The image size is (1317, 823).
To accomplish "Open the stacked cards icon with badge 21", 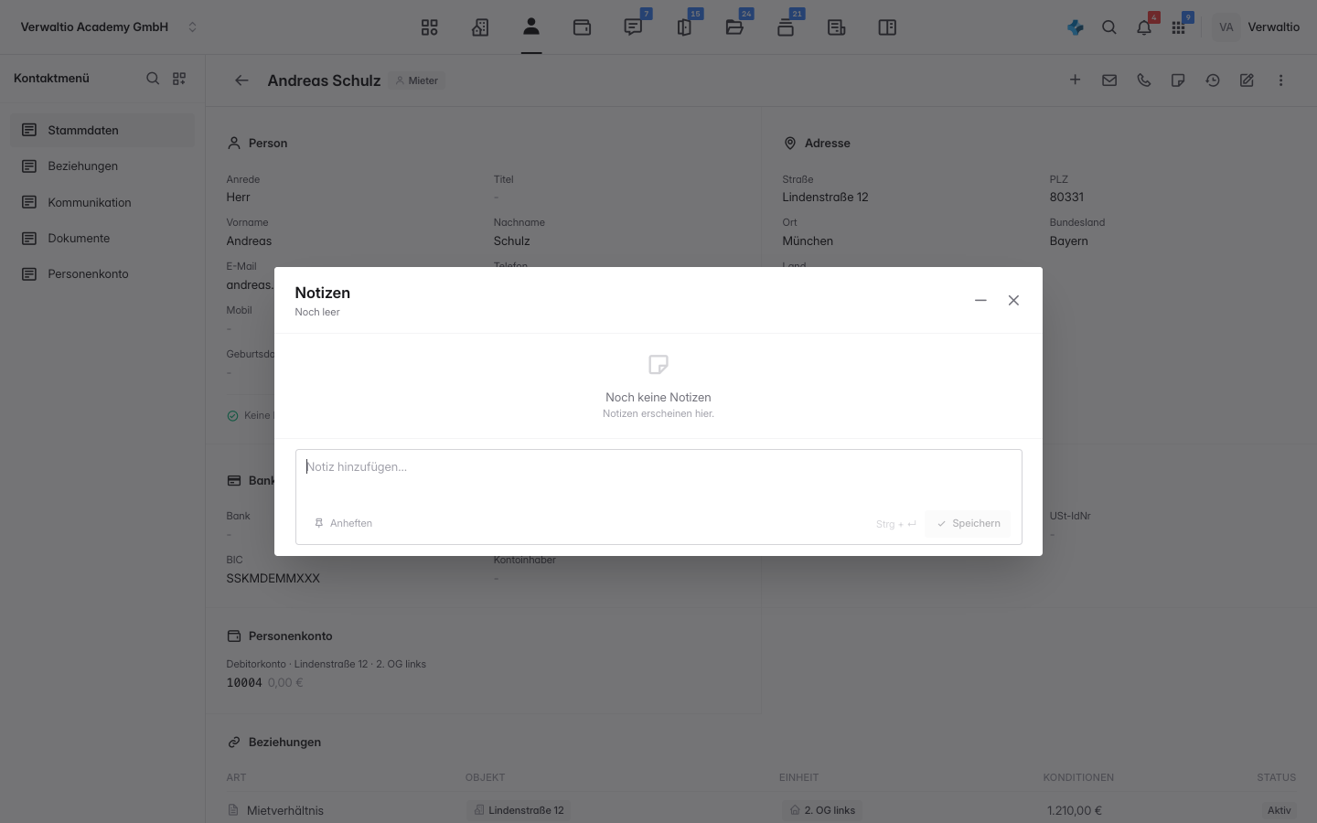I will tap(786, 27).
